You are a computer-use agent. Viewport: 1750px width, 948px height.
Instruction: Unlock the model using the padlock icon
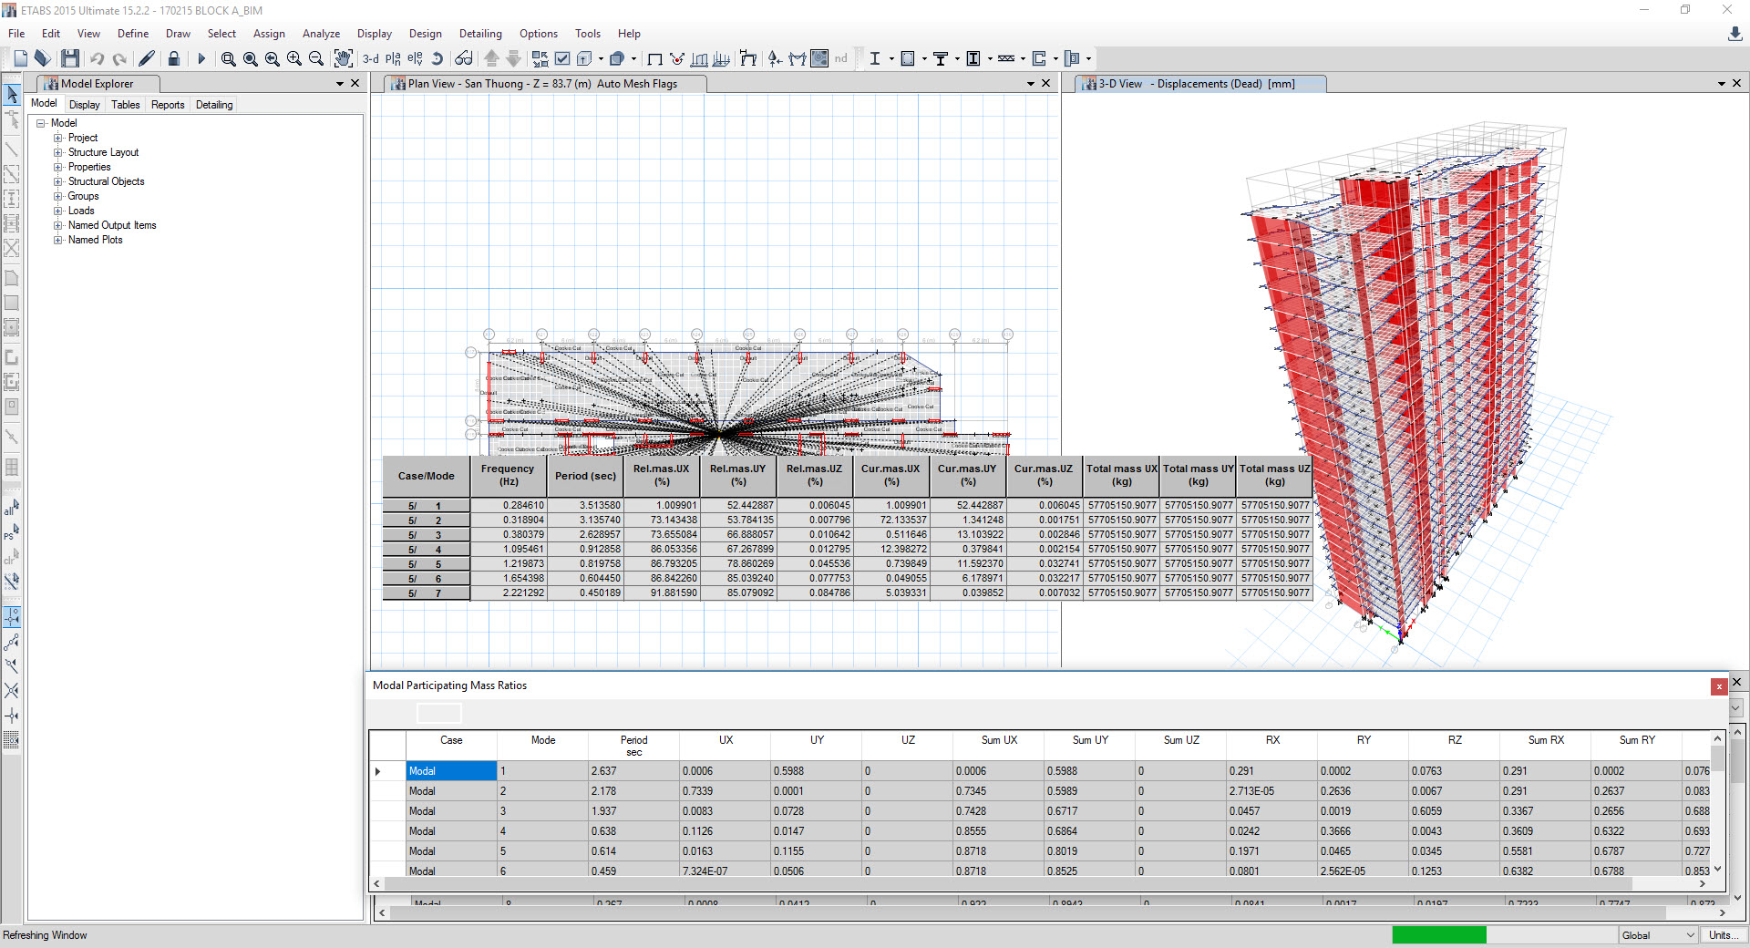pyautogui.click(x=174, y=58)
